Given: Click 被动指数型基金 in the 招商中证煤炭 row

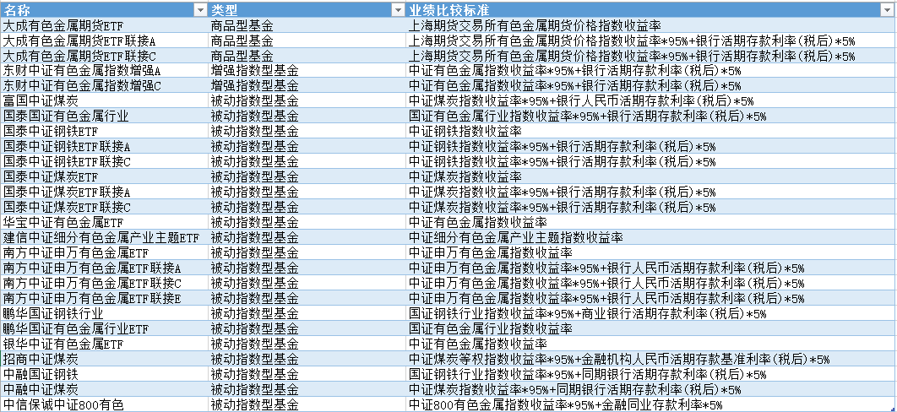Looking at the screenshot, I should tap(307, 358).
